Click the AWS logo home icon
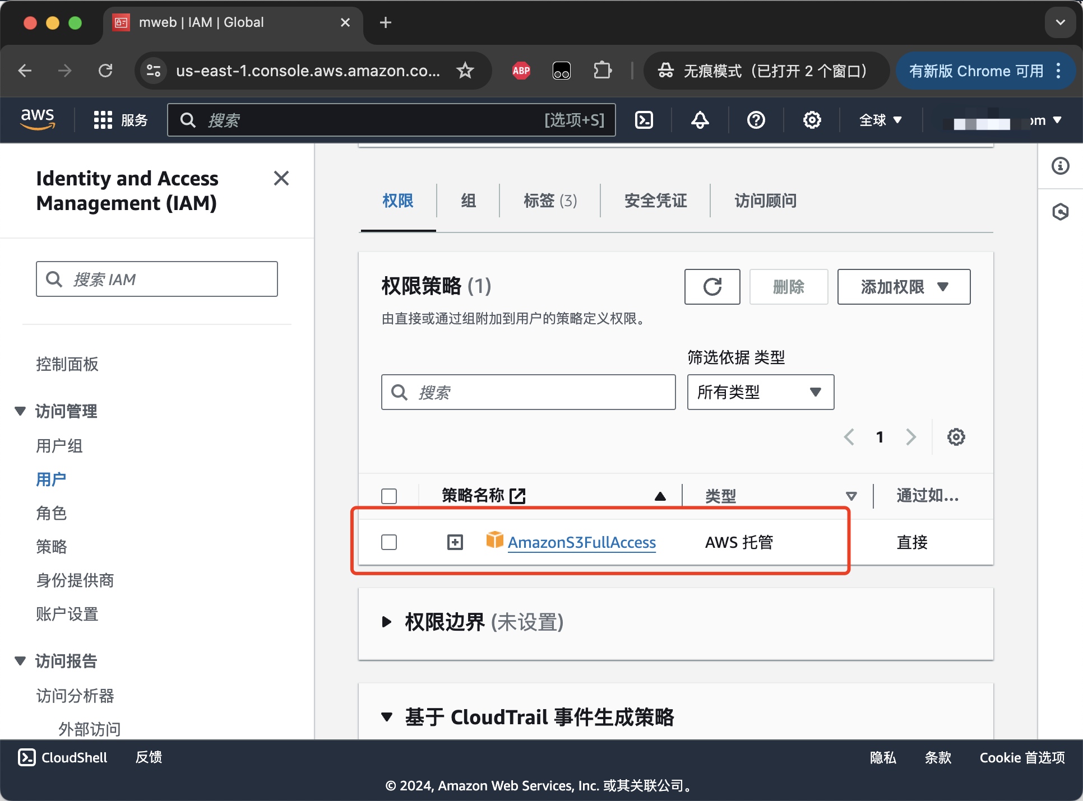 [38, 119]
